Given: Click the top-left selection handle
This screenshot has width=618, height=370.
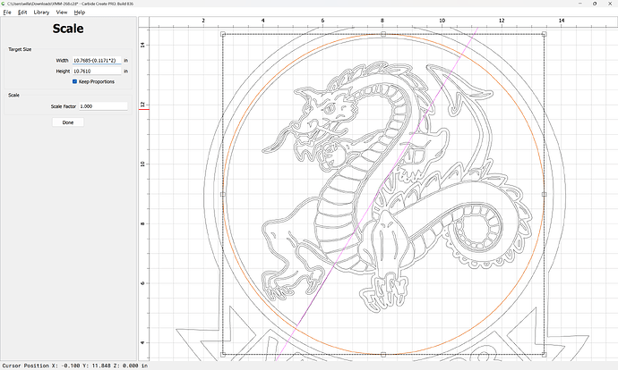Looking at the screenshot, I should pyautogui.click(x=223, y=35).
